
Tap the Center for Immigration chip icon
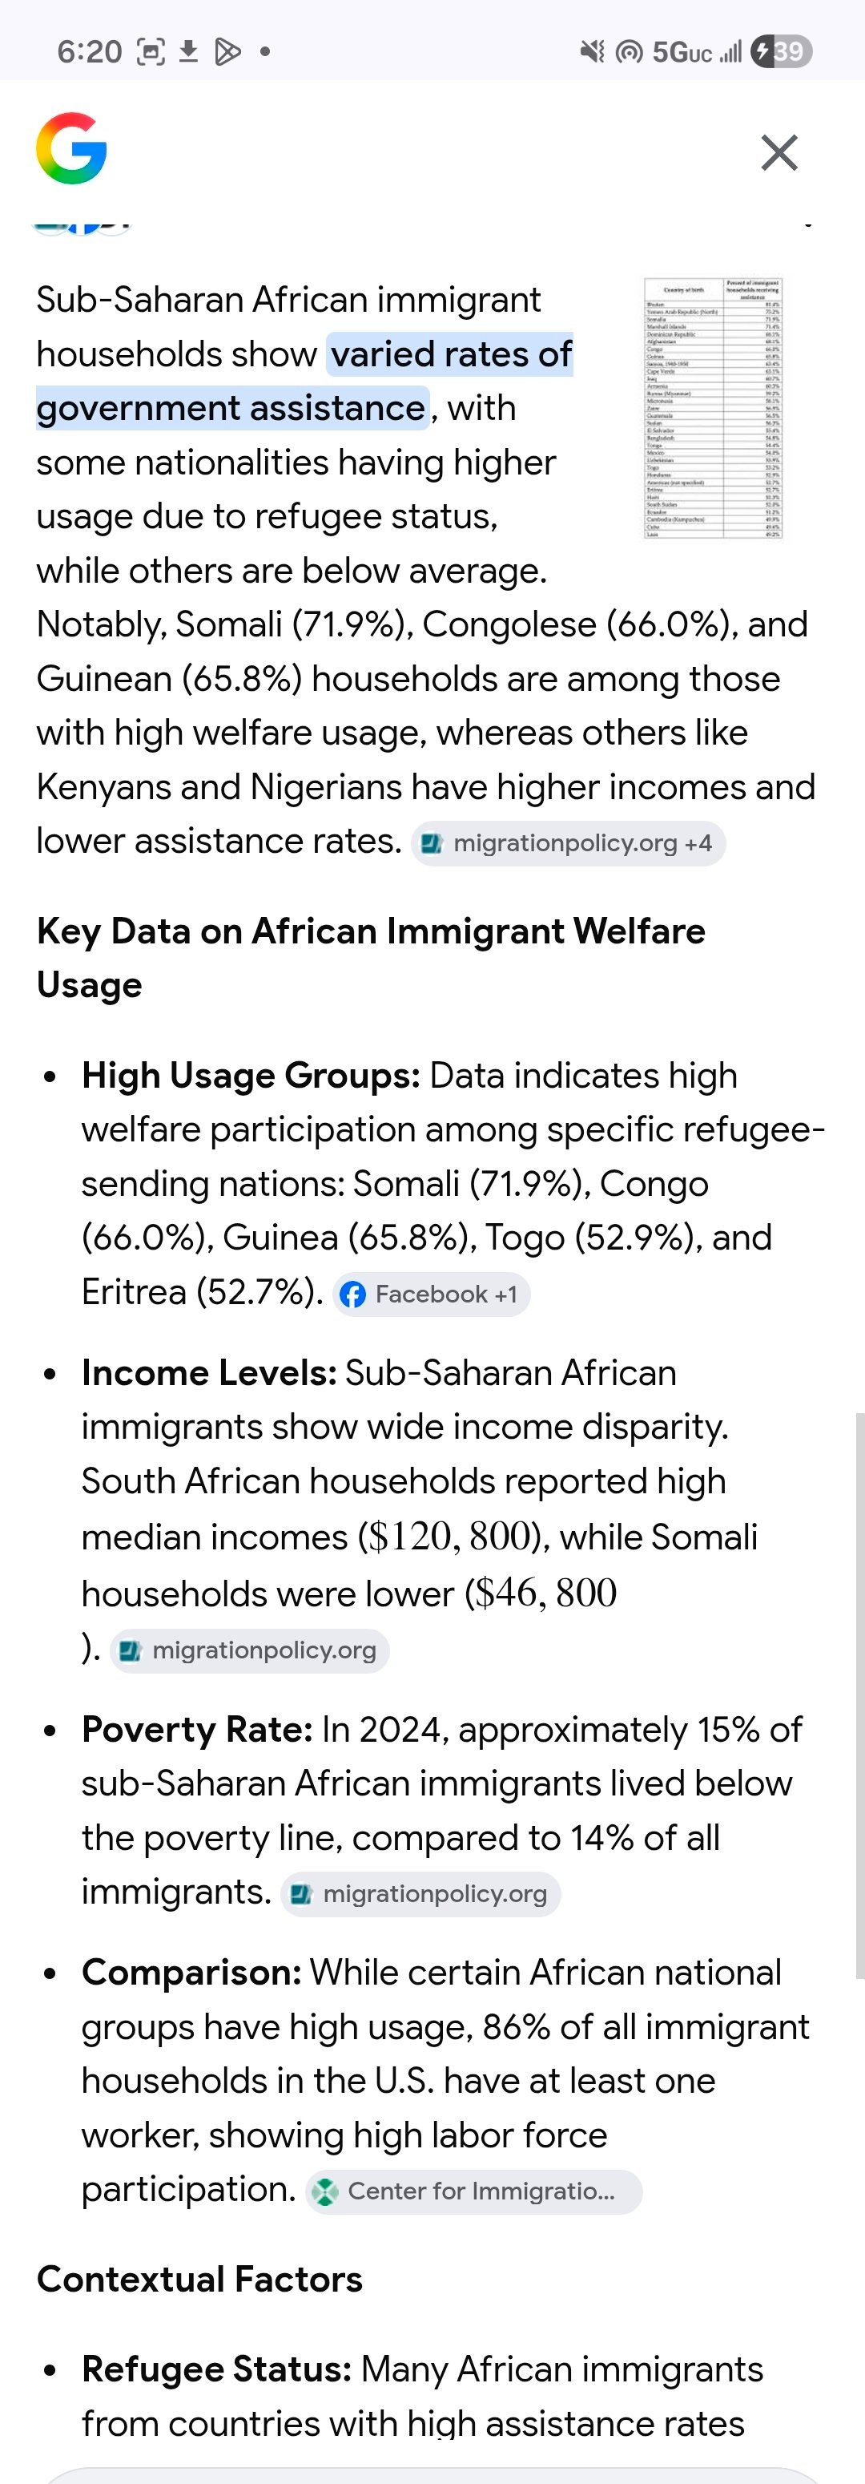(x=327, y=2191)
